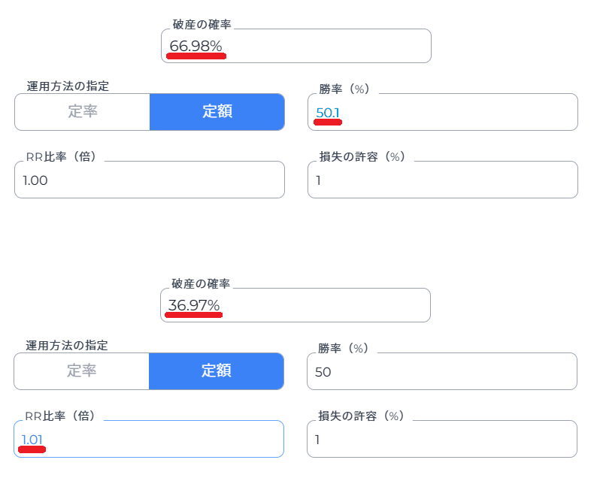The image size is (594, 481).
Task: Select 定額 in the lower calculator
Action: (217, 371)
